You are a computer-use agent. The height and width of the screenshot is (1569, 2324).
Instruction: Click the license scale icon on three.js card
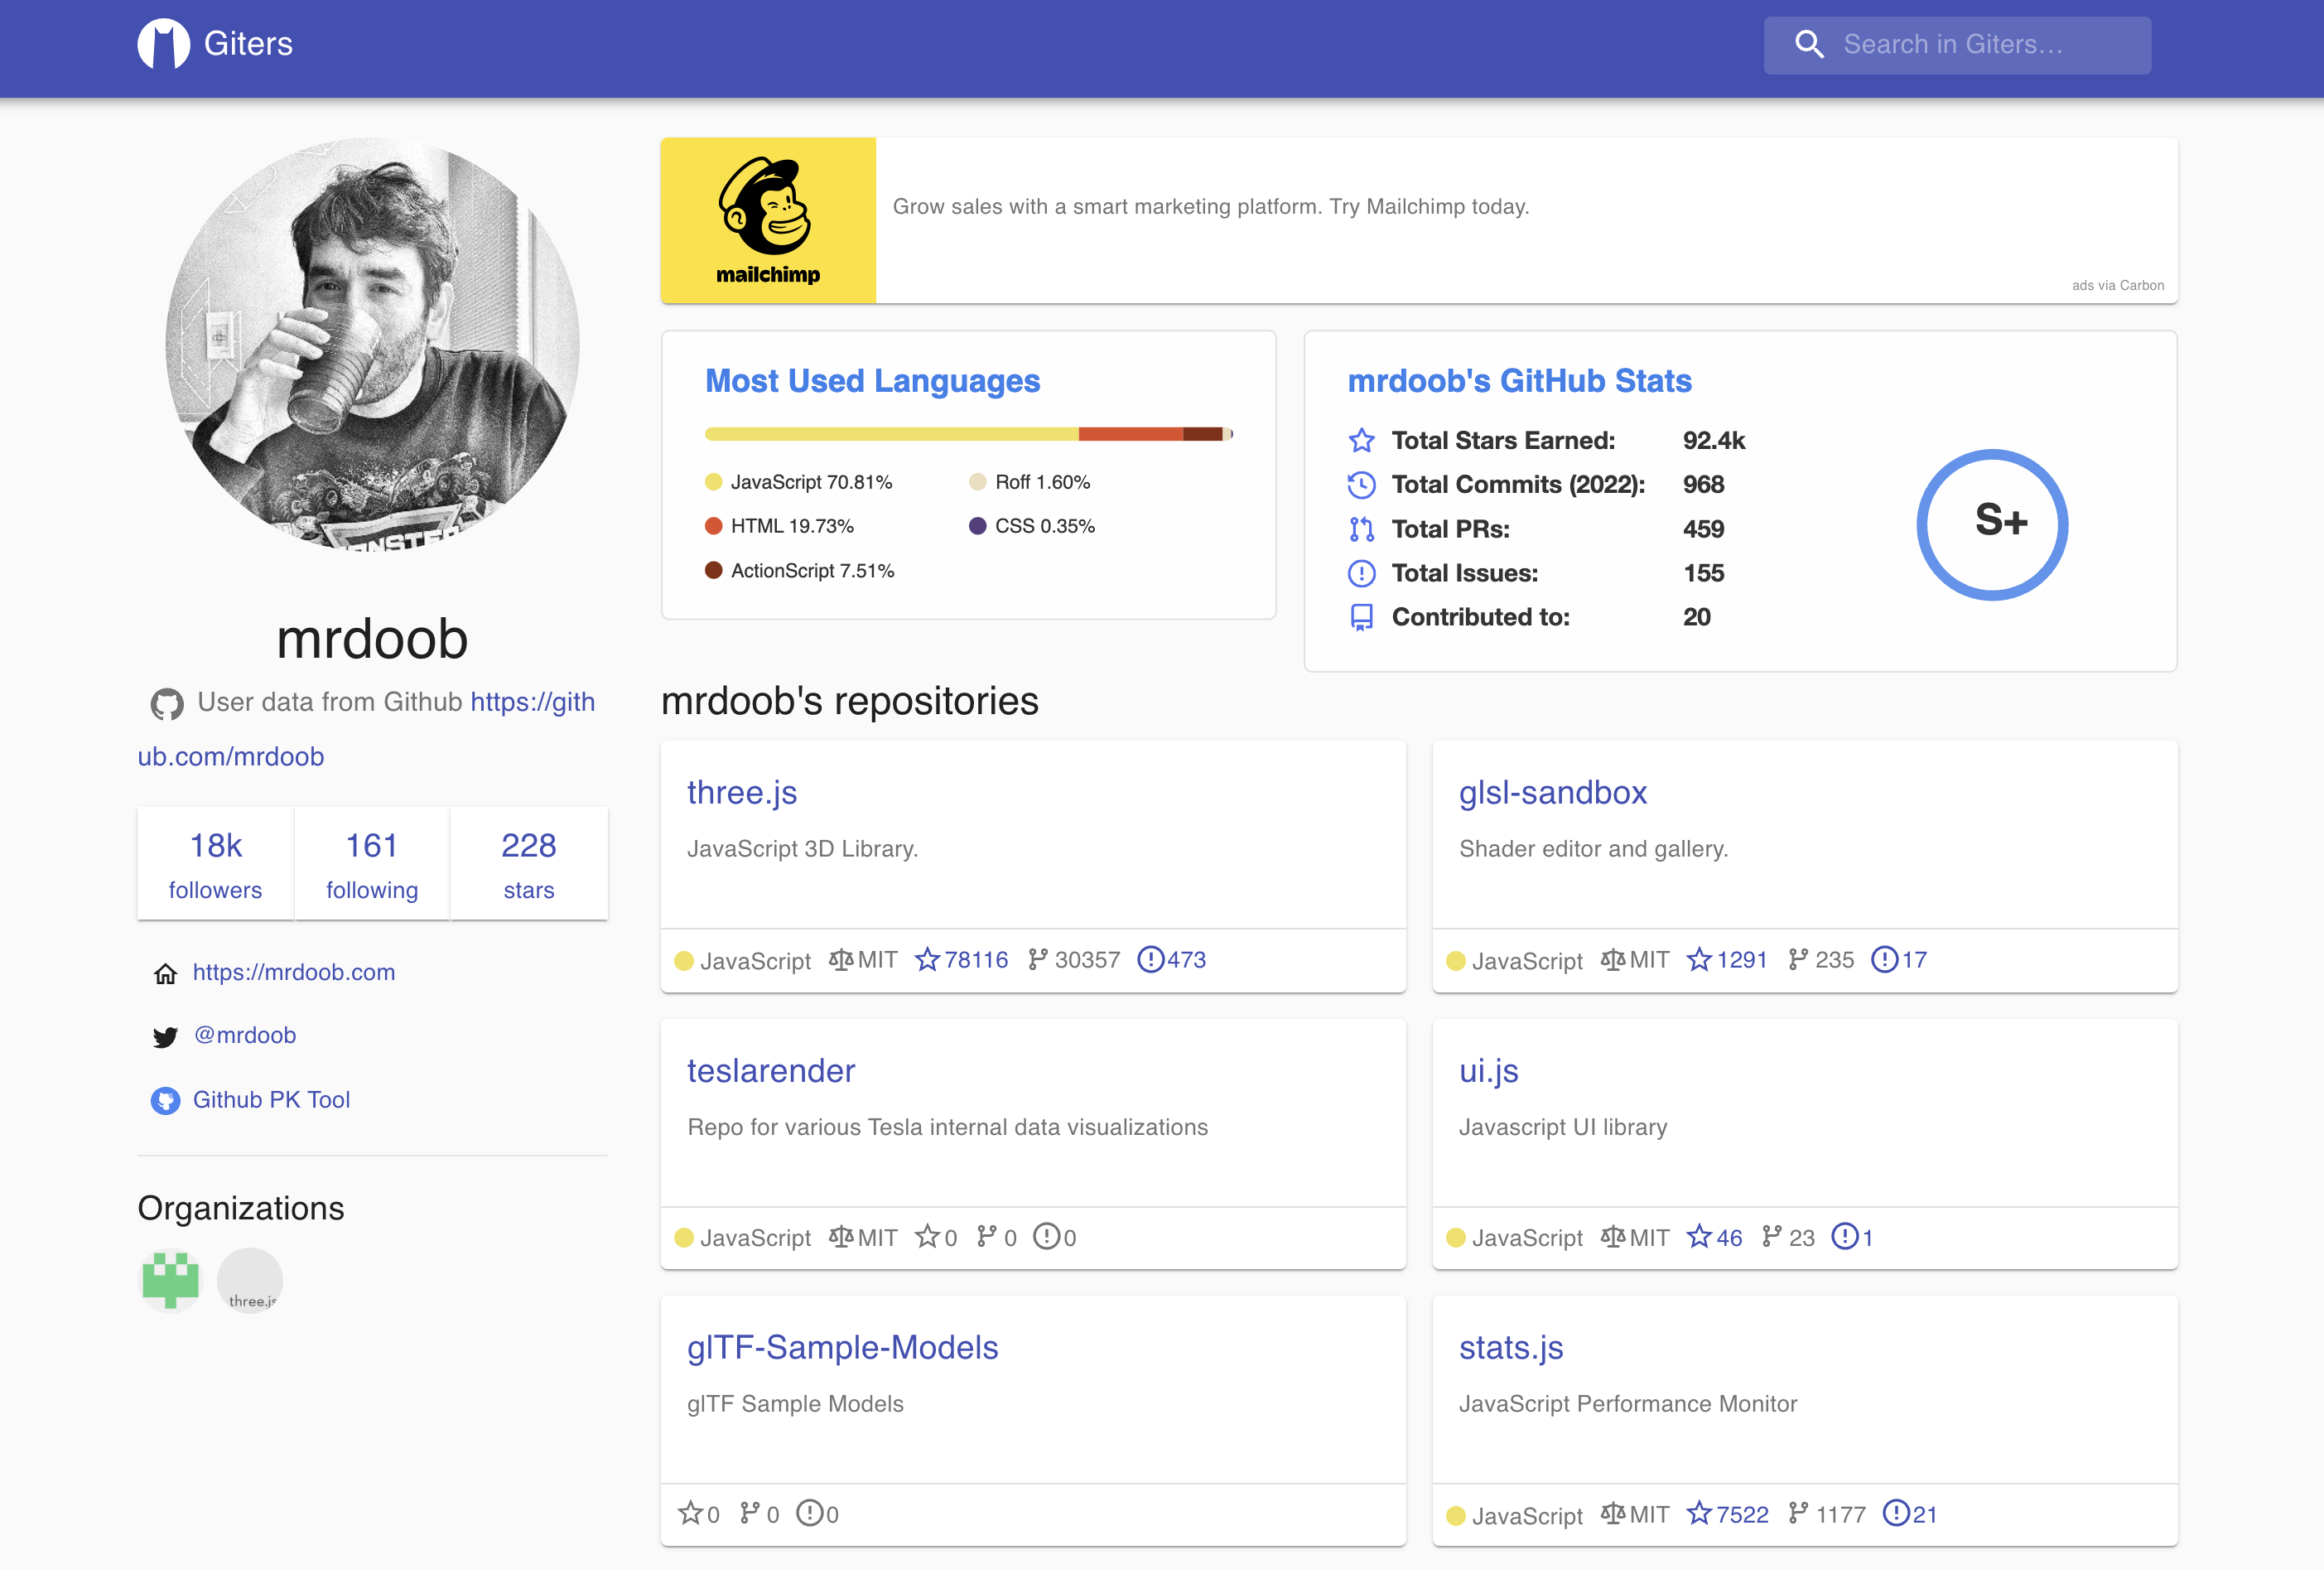[841, 959]
